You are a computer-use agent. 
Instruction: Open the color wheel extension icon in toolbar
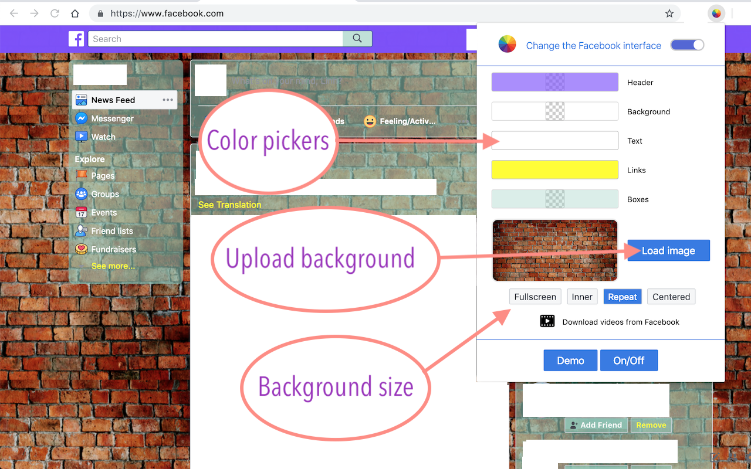716,13
